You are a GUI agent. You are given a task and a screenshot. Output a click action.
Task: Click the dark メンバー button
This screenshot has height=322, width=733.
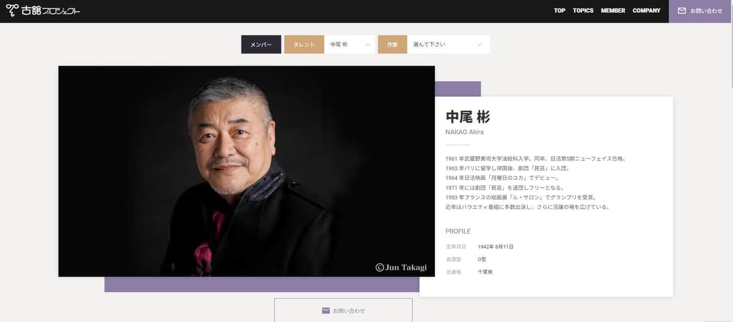tap(261, 45)
